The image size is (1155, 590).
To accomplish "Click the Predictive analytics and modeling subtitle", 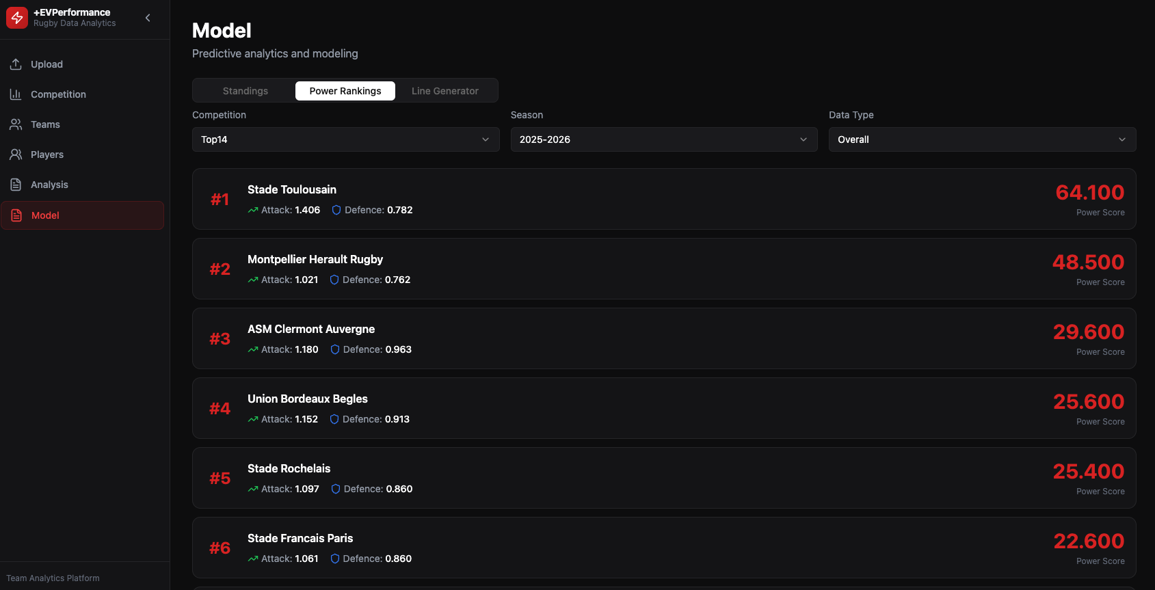I will (x=275, y=53).
